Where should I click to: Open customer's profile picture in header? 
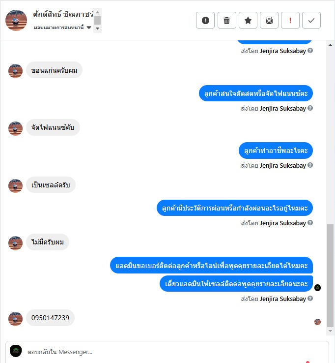[x=16, y=20]
